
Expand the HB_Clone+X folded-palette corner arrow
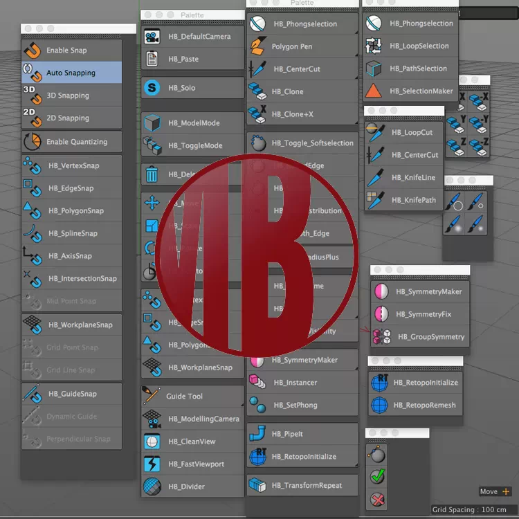(356, 122)
